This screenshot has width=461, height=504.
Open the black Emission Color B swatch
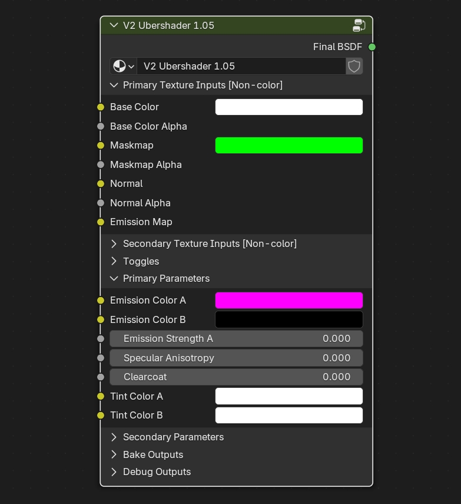tap(289, 319)
